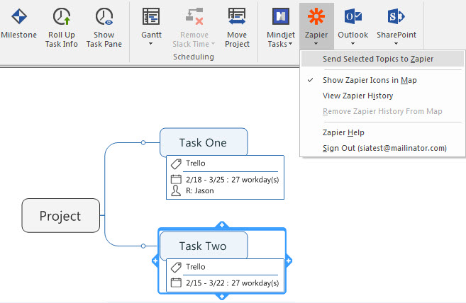Select the Task One topic
The image size is (466, 303).
pyautogui.click(x=203, y=142)
